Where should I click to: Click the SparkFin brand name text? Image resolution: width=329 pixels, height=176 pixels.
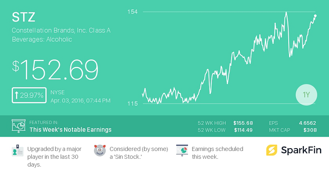pyautogui.click(x=301, y=150)
